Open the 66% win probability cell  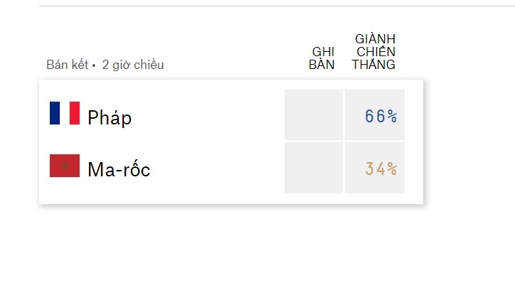pos(375,115)
